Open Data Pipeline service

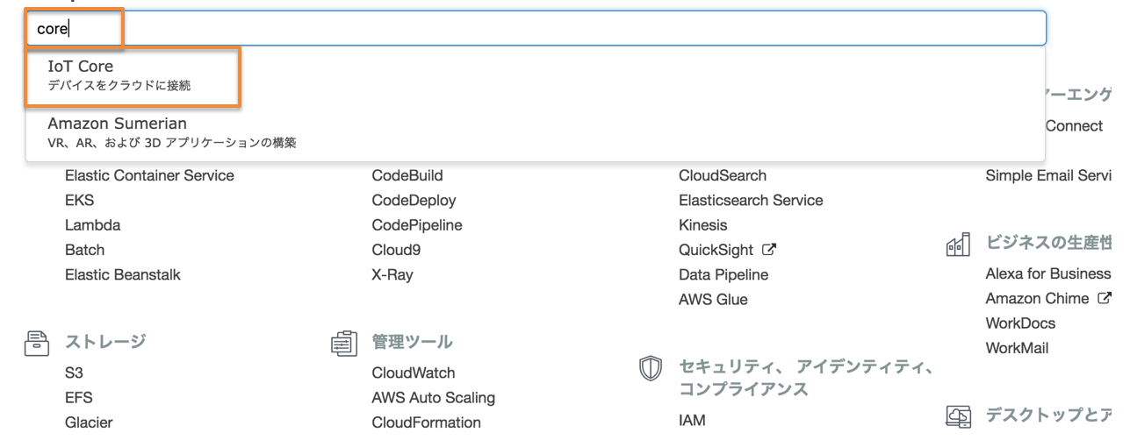723,274
